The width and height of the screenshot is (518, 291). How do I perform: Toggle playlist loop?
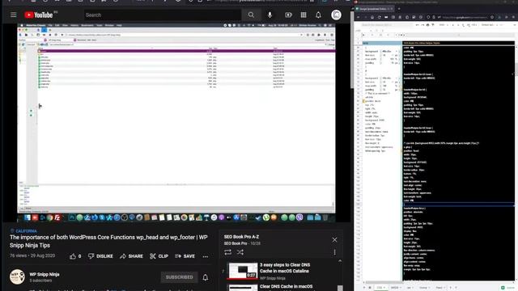[x=228, y=252]
